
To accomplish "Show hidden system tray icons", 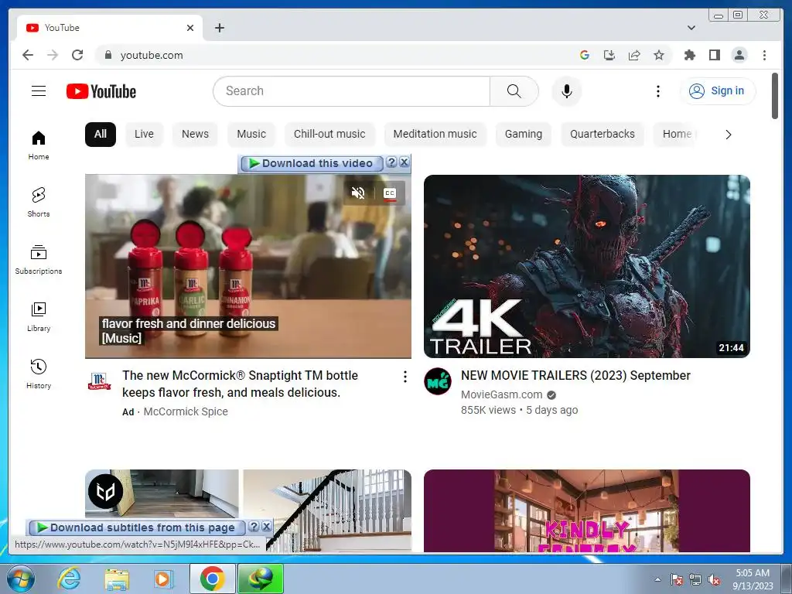I will pyautogui.click(x=657, y=579).
